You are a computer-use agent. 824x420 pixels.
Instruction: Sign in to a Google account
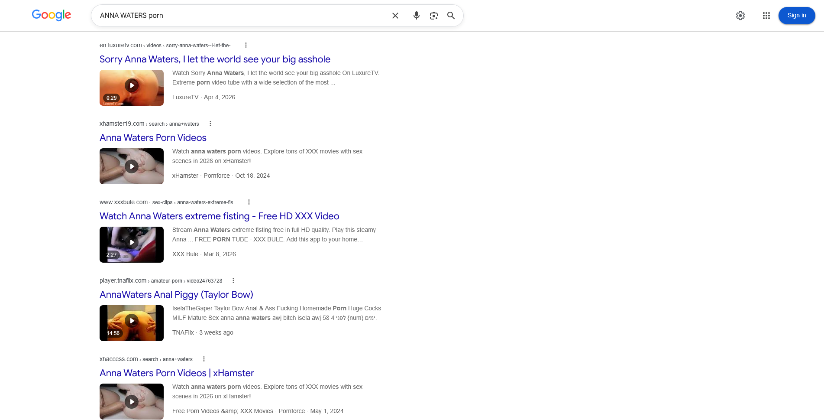[x=797, y=16]
